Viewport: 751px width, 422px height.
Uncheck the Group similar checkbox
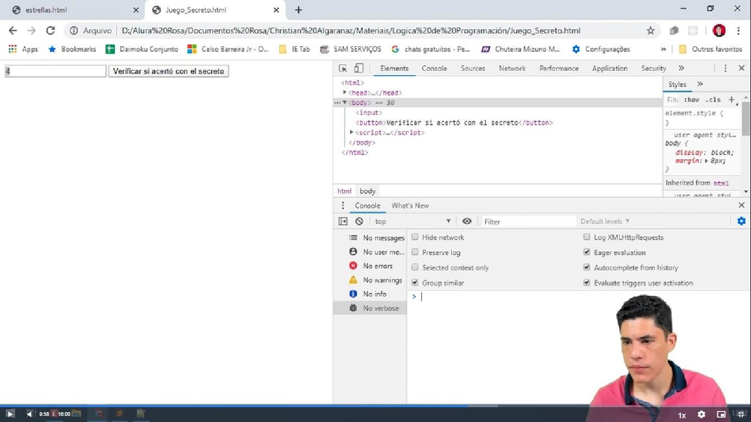415,282
